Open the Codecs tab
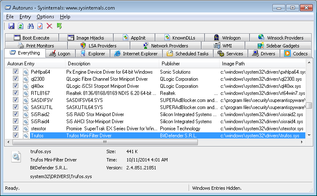Viewport: 317px width, 196px height. (x=296, y=54)
